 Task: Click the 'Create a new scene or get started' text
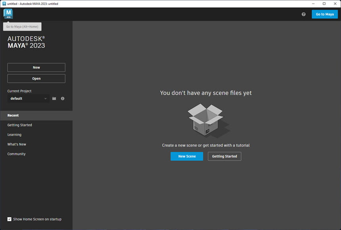(206, 146)
